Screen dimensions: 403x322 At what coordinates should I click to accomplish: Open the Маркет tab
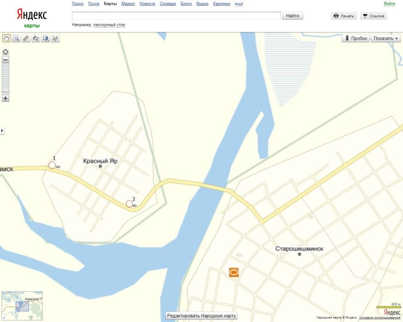click(128, 4)
